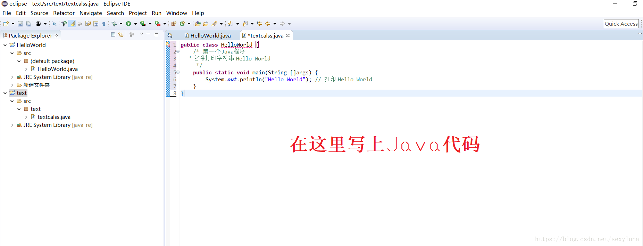Run the program with the green Run icon
This screenshot has width=643, height=246.
tap(128, 24)
